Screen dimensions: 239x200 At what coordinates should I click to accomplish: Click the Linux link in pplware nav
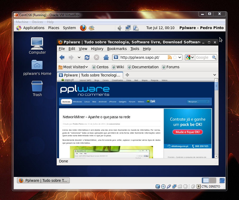(x=87, y=102)
